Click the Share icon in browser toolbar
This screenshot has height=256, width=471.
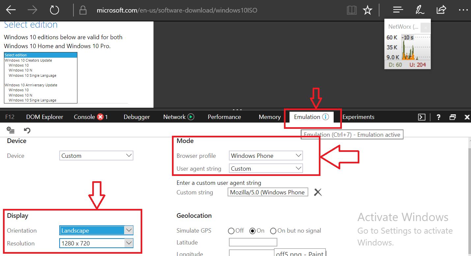coord(441,10)
